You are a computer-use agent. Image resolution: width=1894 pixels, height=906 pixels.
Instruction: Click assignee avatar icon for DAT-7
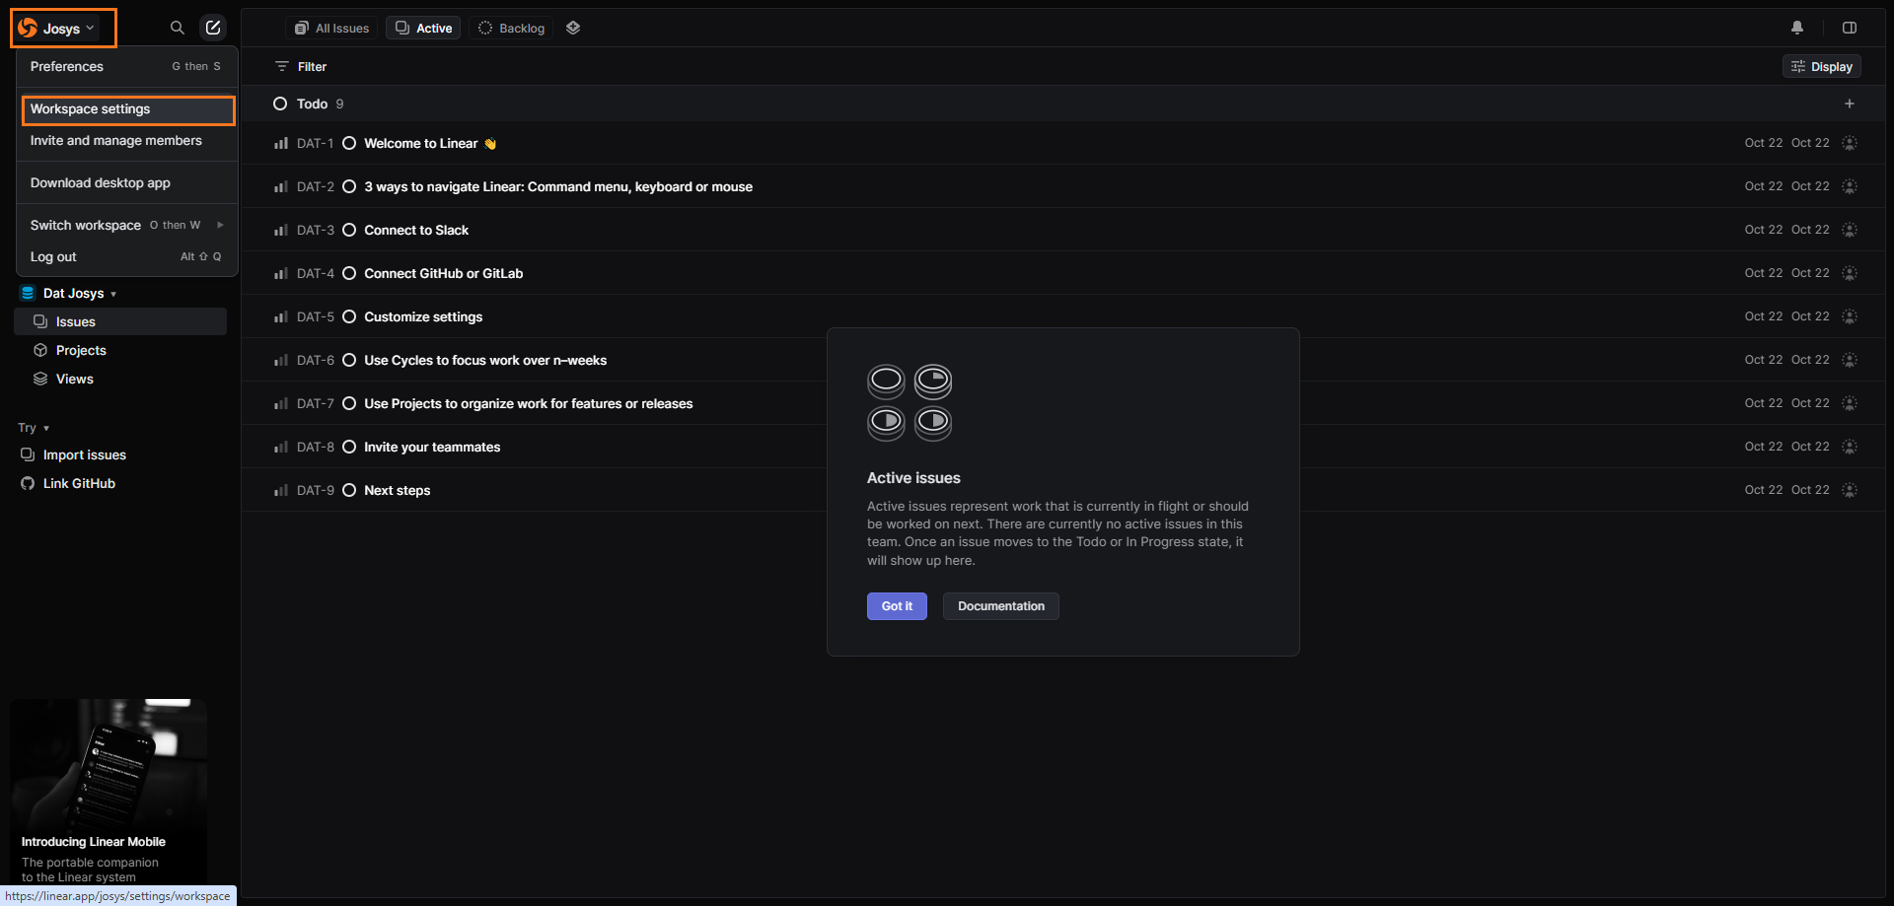pos(1850,403)
